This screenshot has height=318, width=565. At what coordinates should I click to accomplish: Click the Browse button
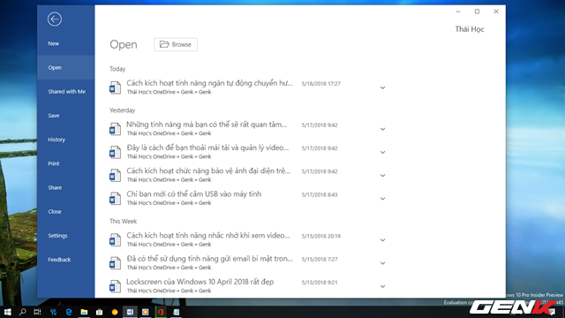coord(176,44)
